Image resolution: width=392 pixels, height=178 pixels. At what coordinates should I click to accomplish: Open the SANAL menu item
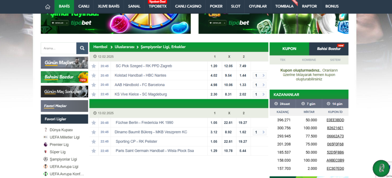pos(134,6)
